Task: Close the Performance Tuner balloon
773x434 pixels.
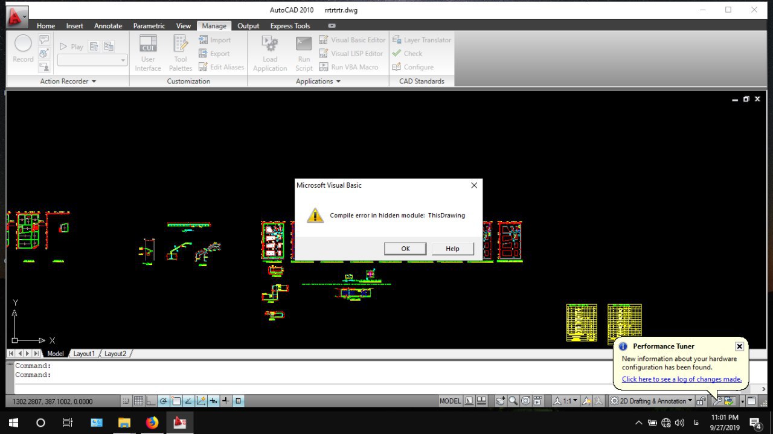Action: [739, 346]
